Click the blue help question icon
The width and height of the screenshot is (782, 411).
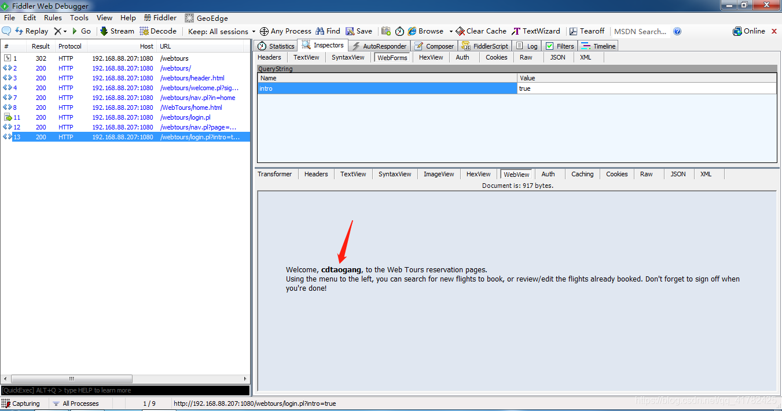pyautogui.click(x=677, y=31)
